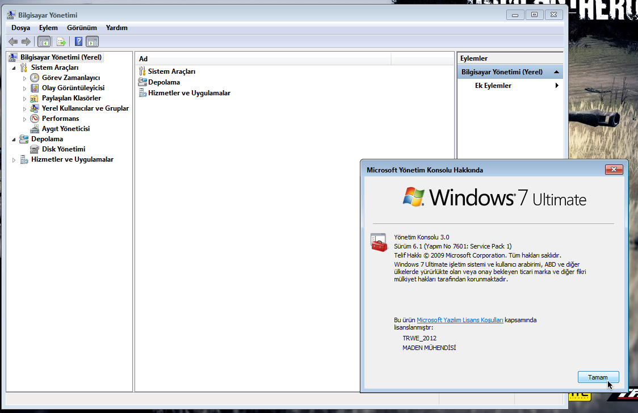The height and width of the screenshot is (413, 638).
Task: Open the Microsoft Yazılım Lisans Koşulları link
Action: coord(460,320)
